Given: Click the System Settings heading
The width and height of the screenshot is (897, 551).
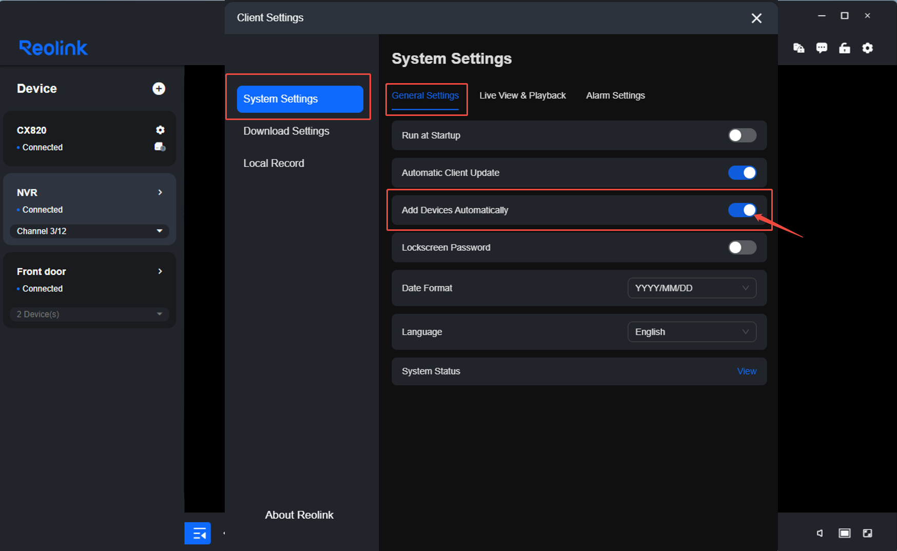Looking at the screenshot, I should point(452,58).
